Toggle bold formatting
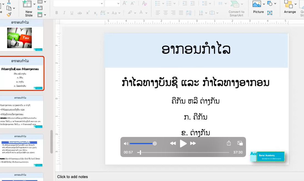The width and height of the screenshot is (304, 181). click(x=57, y=13)
